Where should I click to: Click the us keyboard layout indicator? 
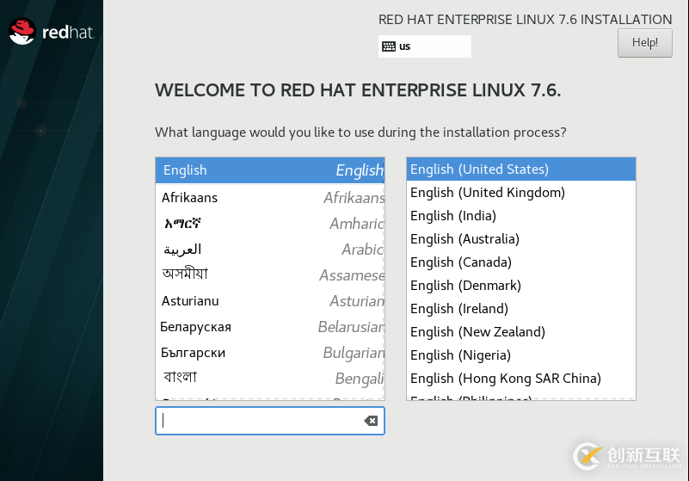click(424, 46)
